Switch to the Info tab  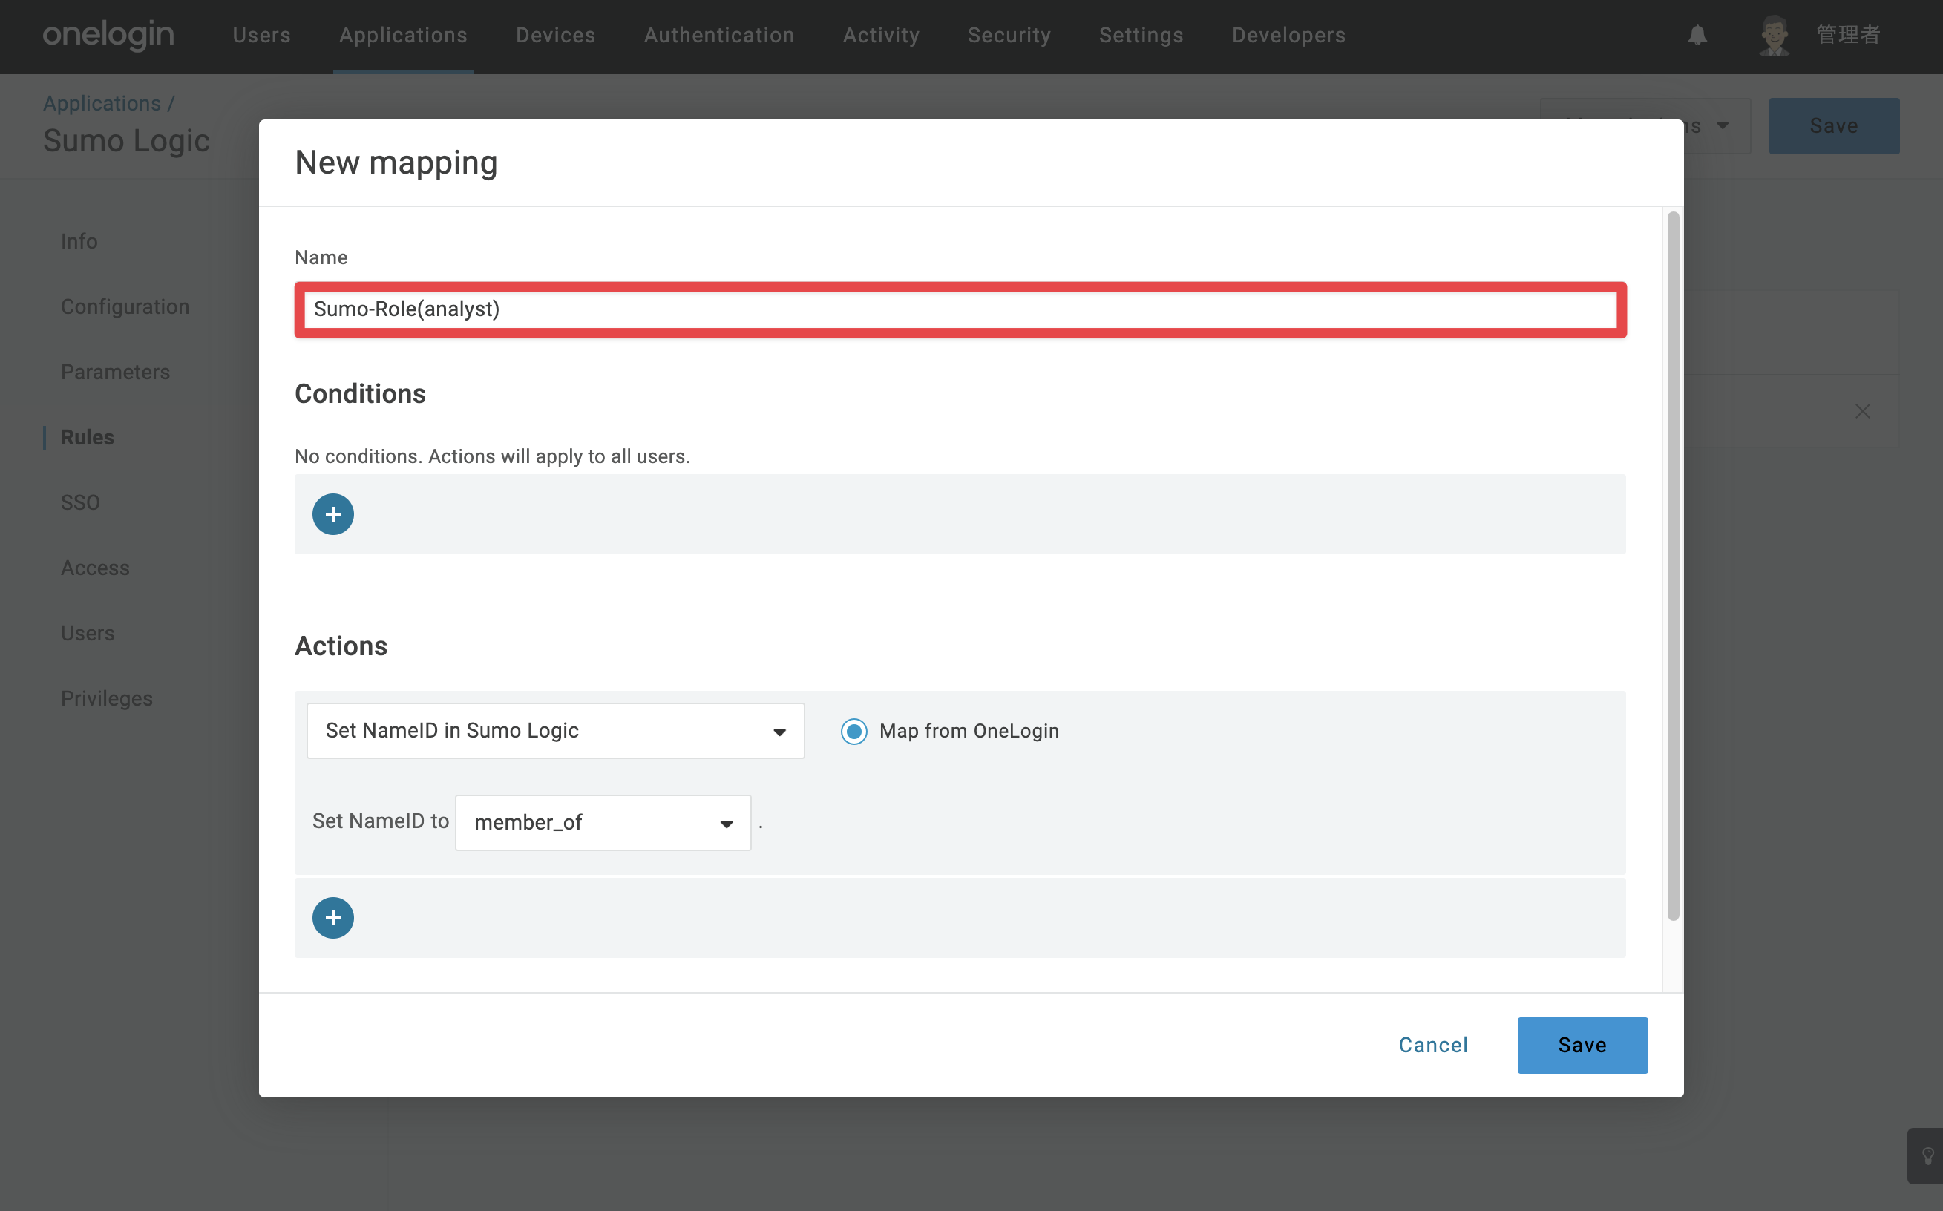(79, 241)
